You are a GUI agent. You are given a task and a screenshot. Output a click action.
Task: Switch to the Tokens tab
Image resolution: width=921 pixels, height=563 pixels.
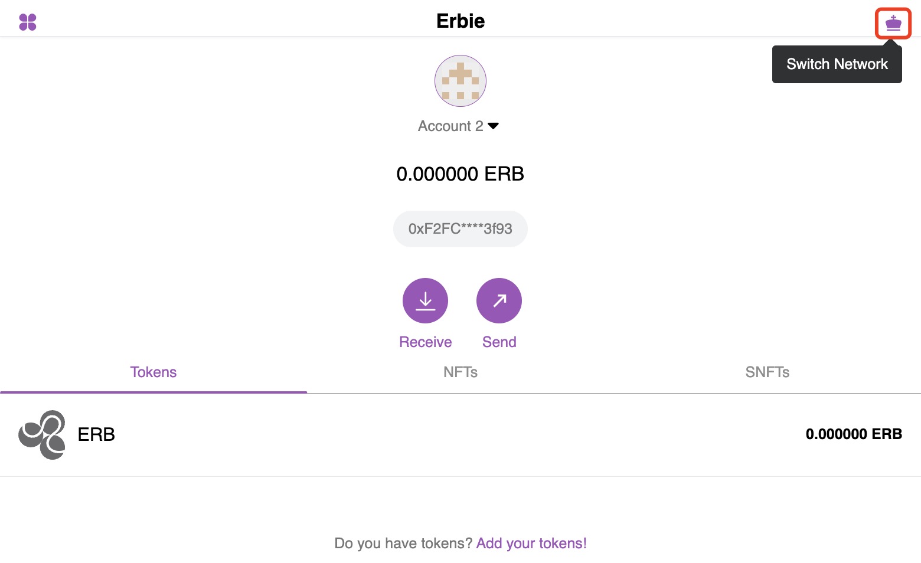coord(153,372)
